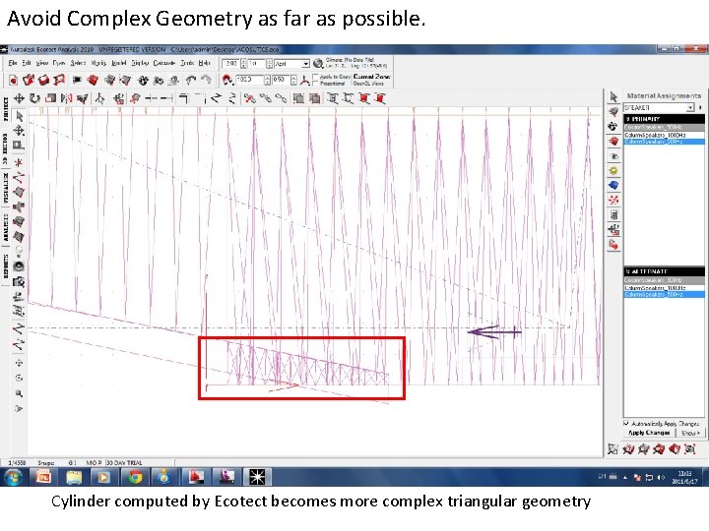The width and height of the screenshot is (709, 531).
Task: Open the eye visibility panel icon on right strip
Action: coord(613,156)
